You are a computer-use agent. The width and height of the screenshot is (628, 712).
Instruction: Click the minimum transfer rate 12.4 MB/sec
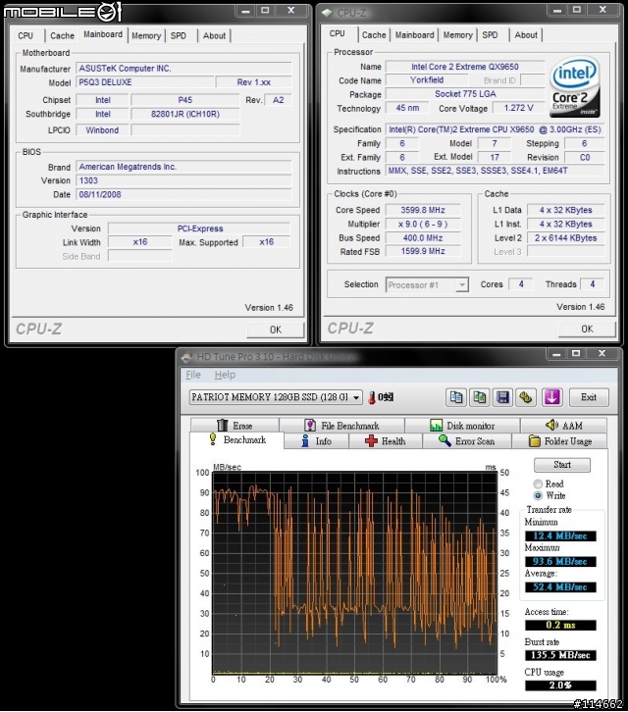[x=560, y=536]
